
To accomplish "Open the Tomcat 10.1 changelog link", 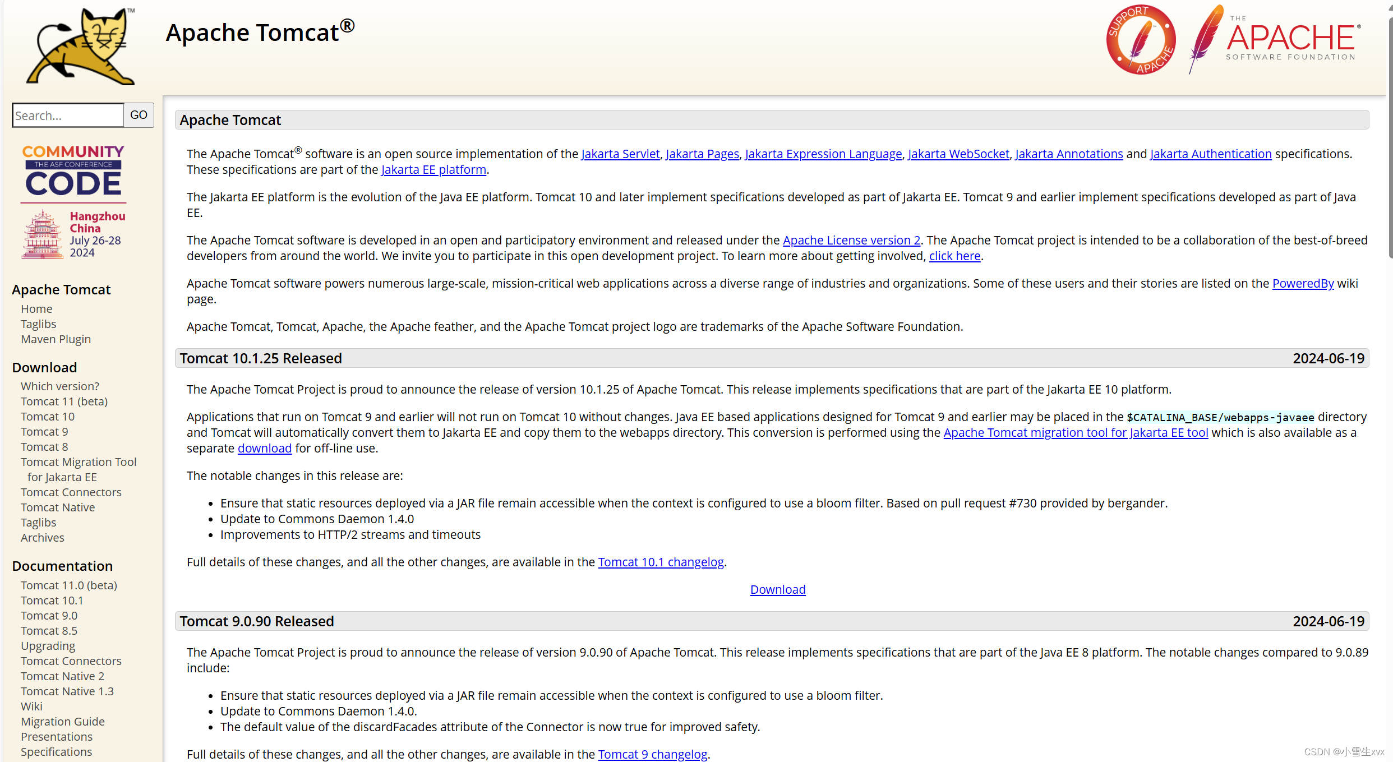I will (661, 562).
